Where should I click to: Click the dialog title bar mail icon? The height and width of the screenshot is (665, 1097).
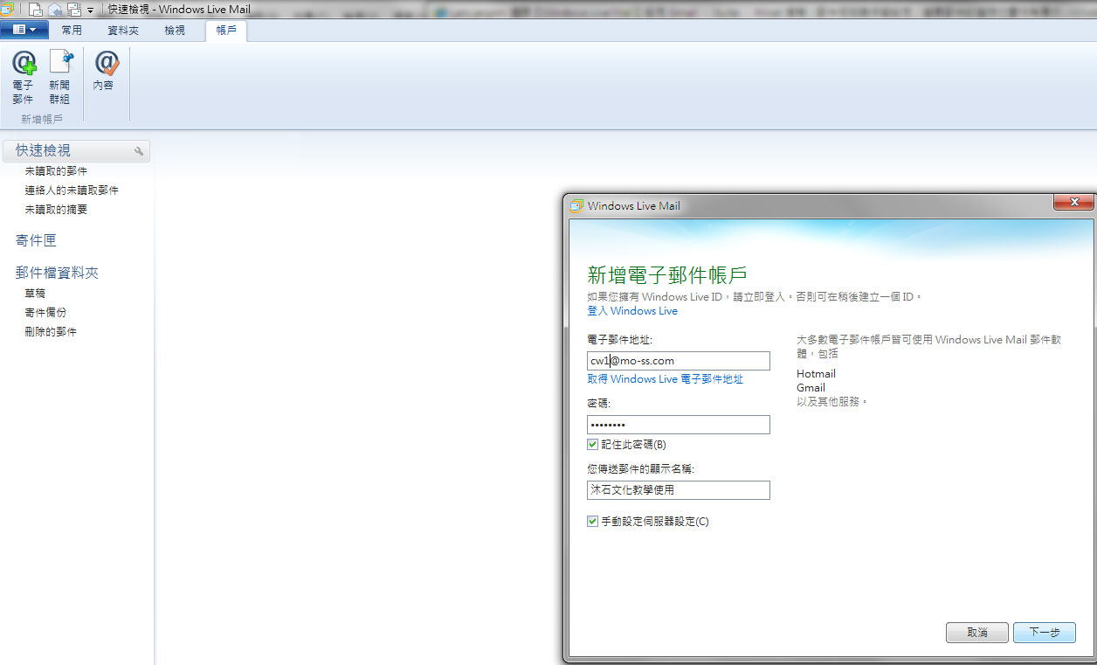pyautogui.click(x=576, y=206)
